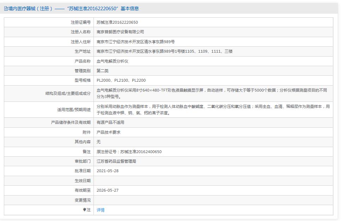
Task: Click the 产品储存条件及有效期 label
Action: pos(71,122)
